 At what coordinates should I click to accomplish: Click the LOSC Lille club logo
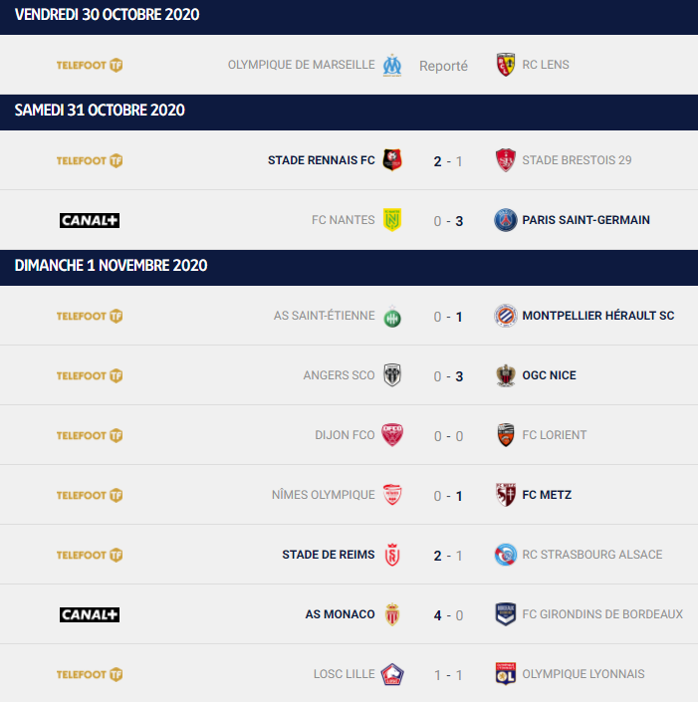pos(392,674)
